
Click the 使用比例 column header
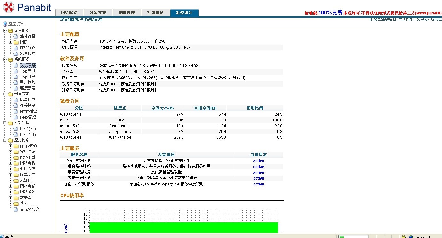(255, 108)
